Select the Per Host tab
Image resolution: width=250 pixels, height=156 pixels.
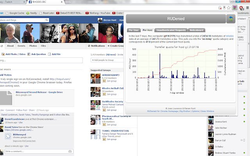[148, 30]
